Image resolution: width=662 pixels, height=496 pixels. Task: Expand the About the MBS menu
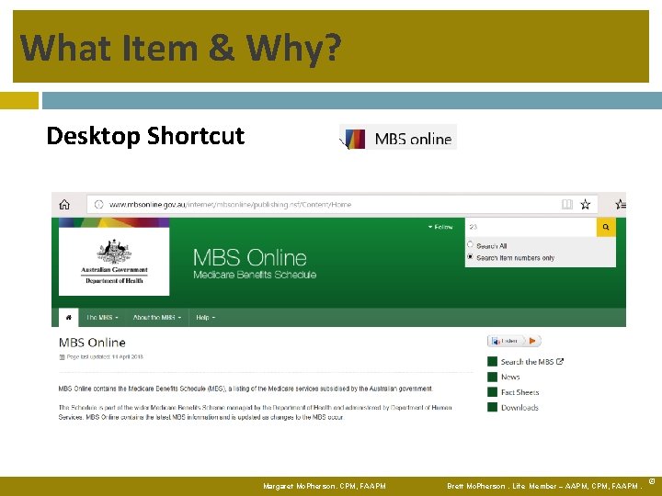coord(157,317)
